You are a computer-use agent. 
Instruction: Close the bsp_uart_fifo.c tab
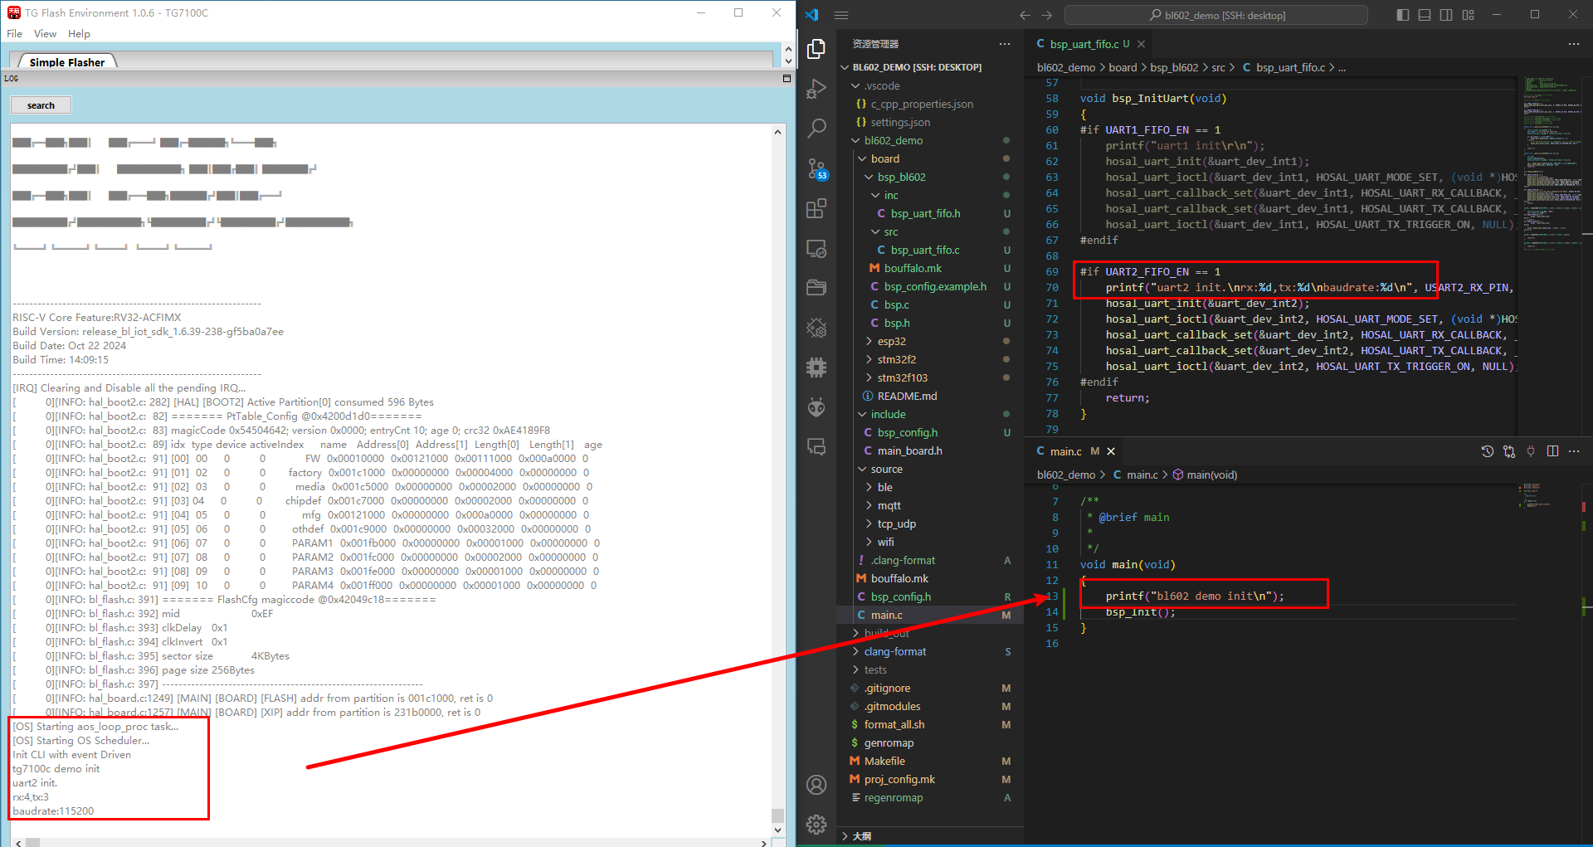[1142, 44]
